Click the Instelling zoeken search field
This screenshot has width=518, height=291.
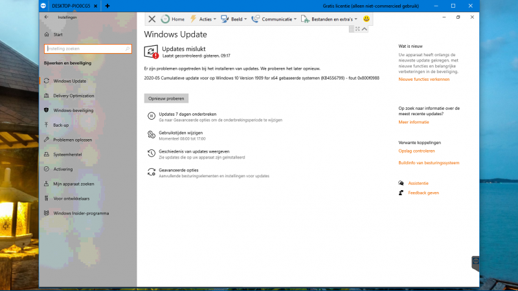click(87, 48)
